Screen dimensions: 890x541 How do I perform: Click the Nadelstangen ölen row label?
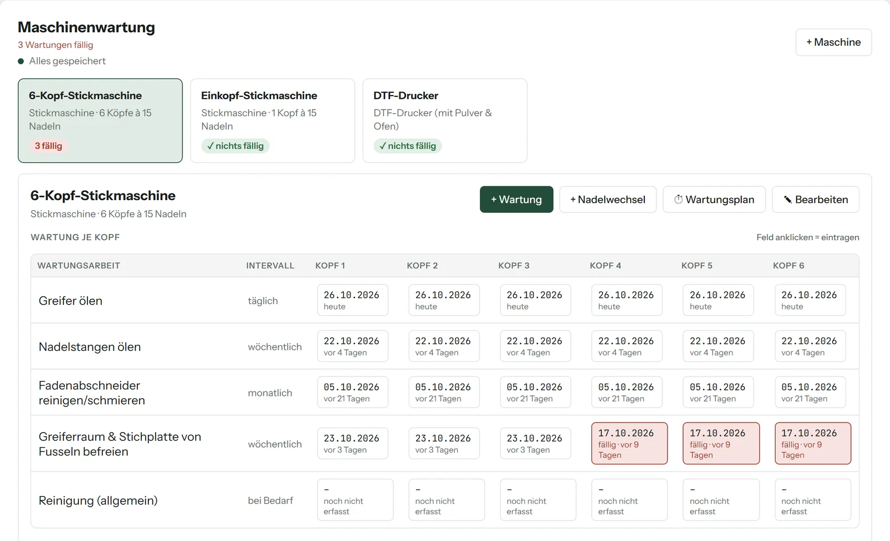point(90,347)
